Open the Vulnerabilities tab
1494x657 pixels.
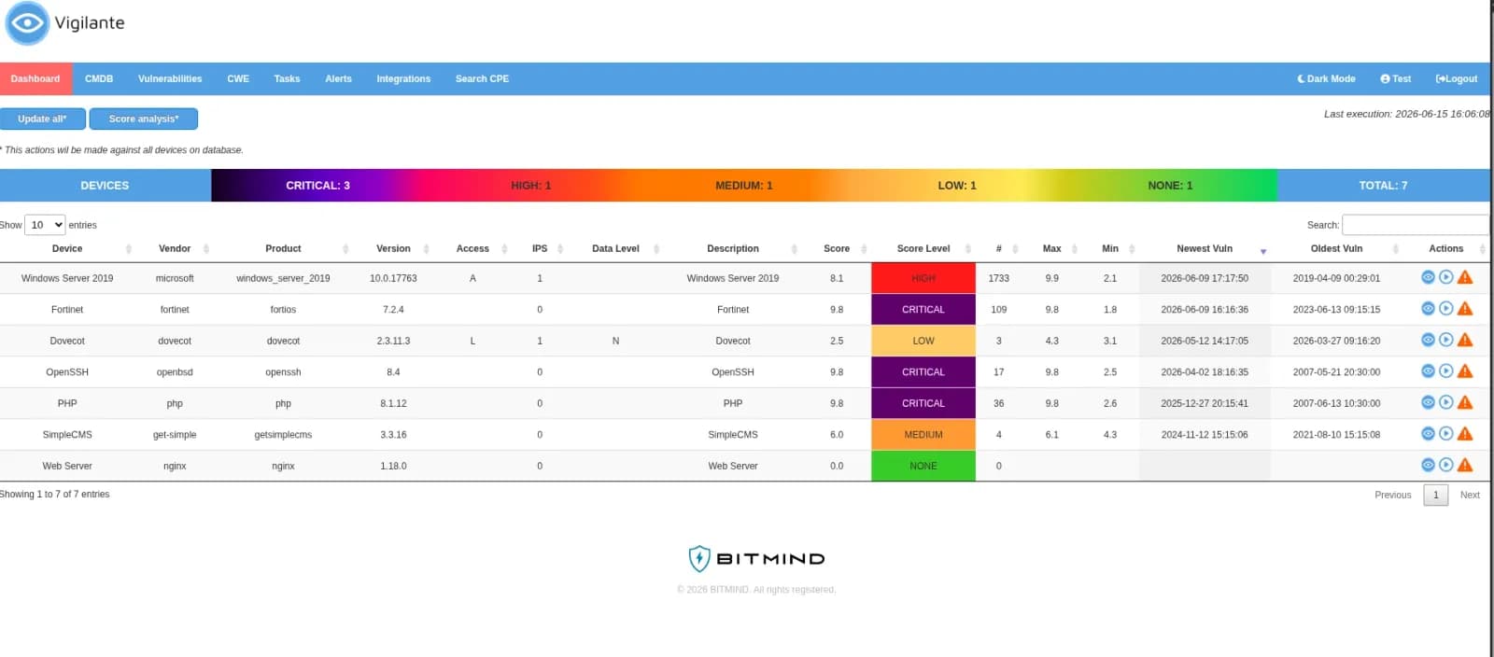pos(170,79)
